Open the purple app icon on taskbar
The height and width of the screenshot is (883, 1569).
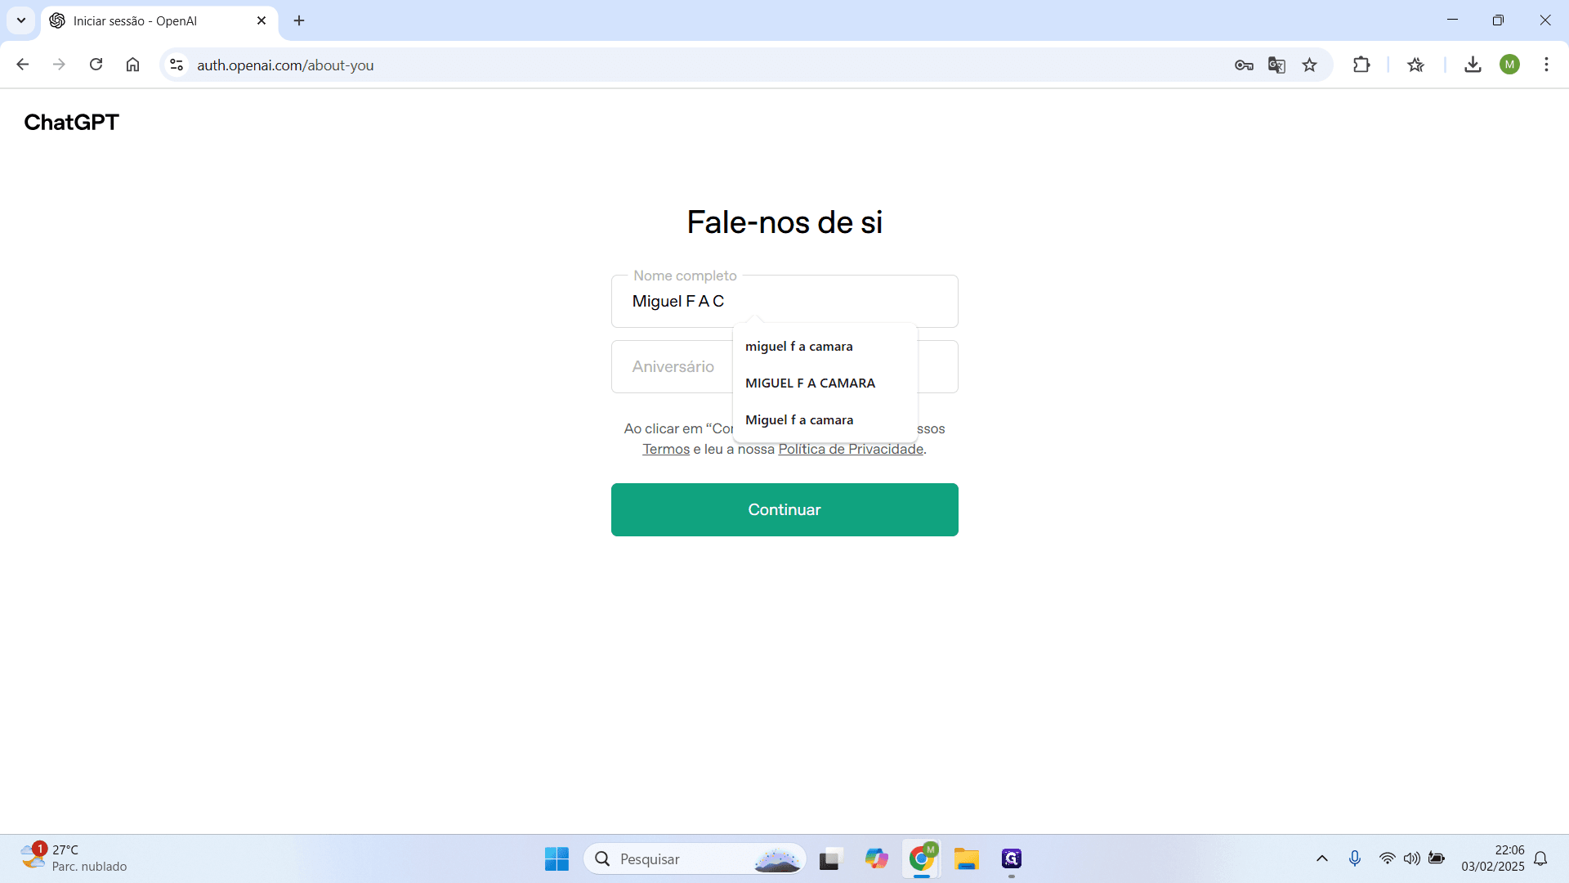[1012, 858]
